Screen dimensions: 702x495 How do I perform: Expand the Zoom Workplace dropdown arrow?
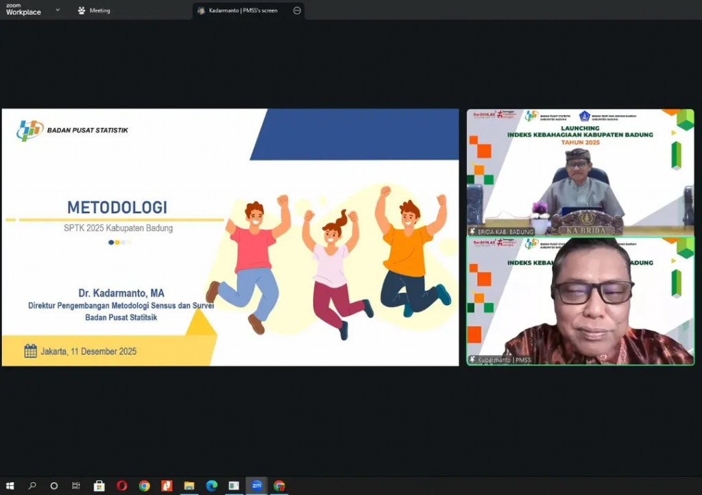coord(58,10)
